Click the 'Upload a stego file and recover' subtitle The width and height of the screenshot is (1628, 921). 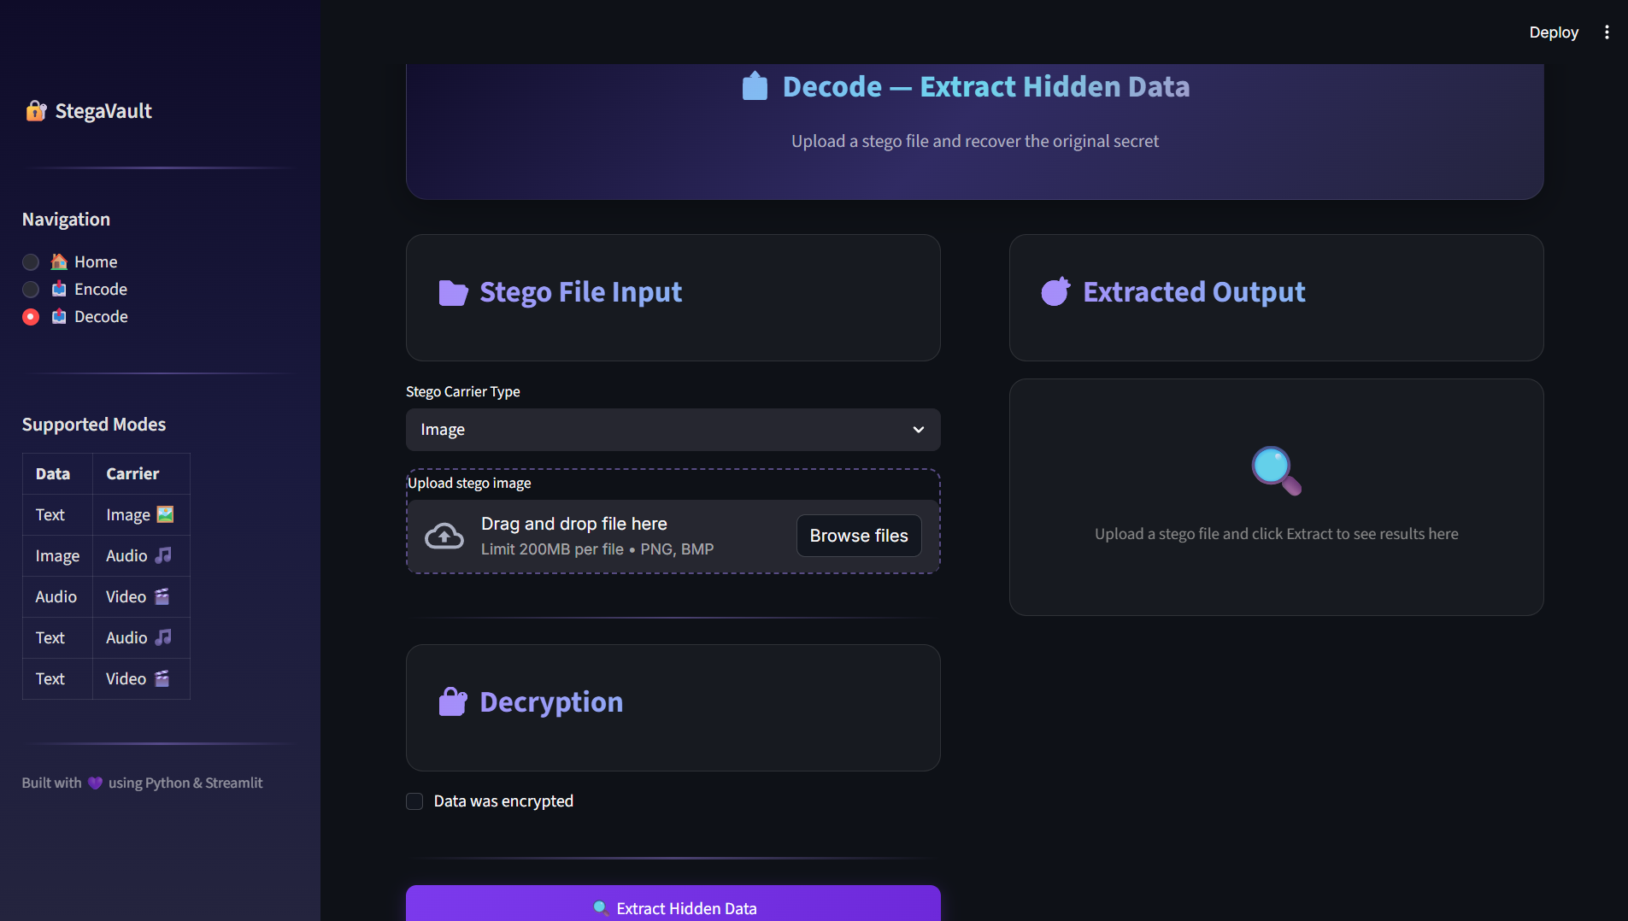click(975, 141)
